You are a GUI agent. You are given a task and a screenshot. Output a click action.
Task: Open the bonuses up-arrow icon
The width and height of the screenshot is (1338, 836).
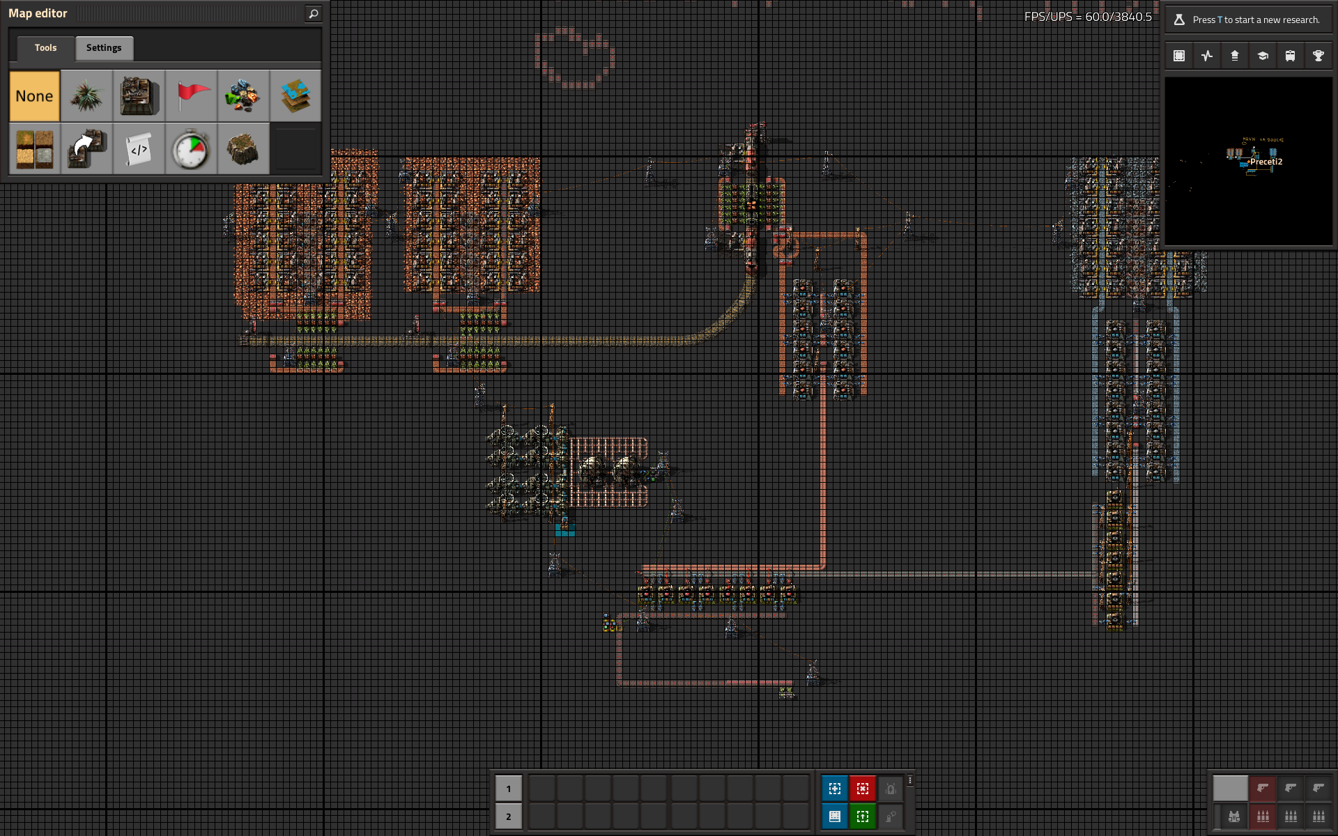tap(1235, 56)
